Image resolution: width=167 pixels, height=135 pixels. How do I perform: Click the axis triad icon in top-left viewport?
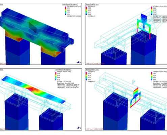click(79, 62)
